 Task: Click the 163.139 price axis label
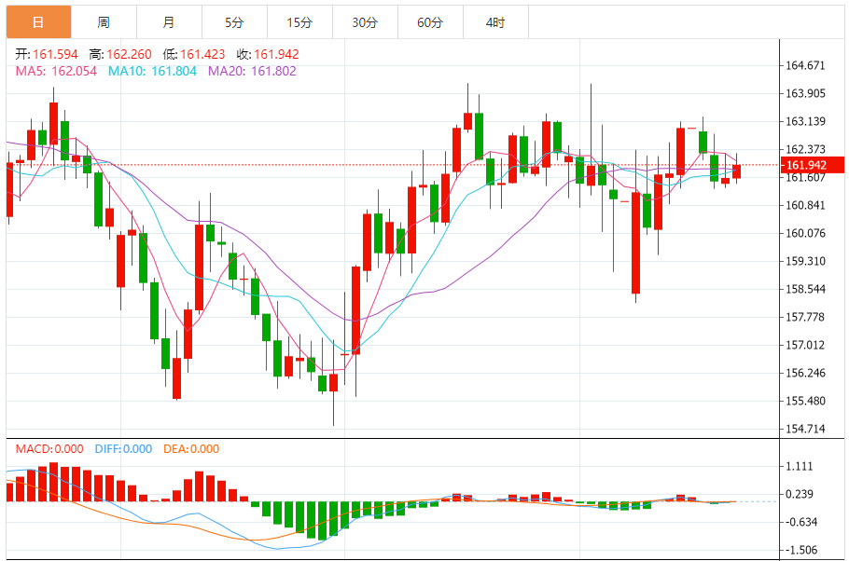[x=805, y=121]
